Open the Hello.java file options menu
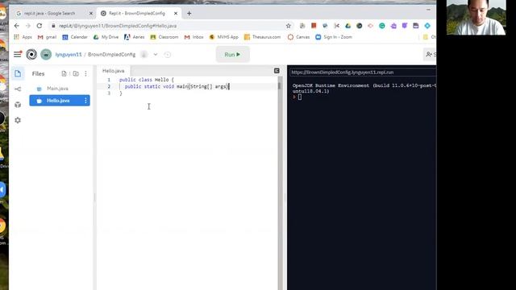This screenshot has width=516, height=290. 85,101
